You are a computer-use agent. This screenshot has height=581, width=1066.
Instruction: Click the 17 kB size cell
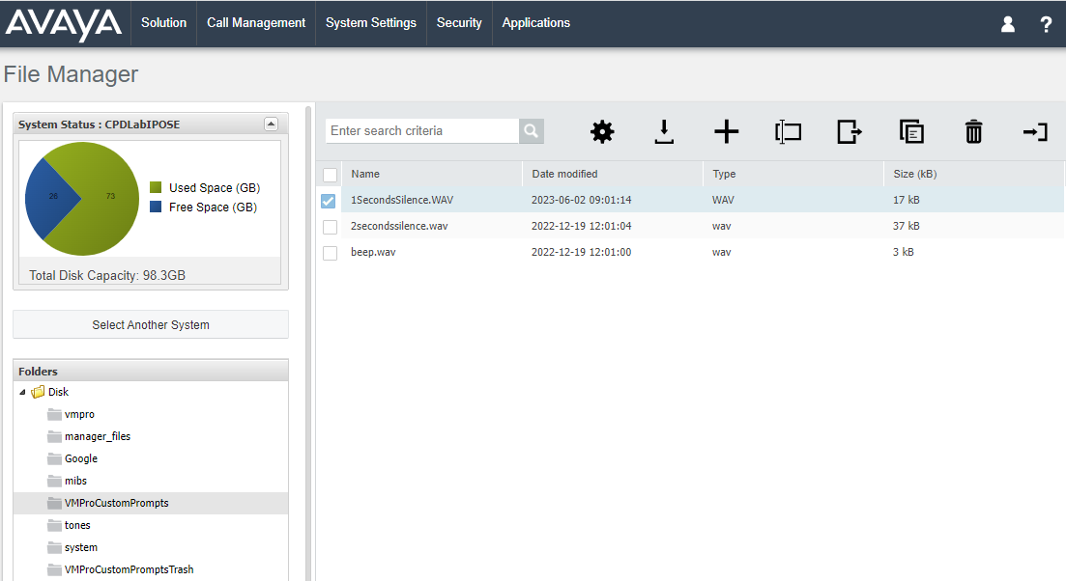point(907,200)
